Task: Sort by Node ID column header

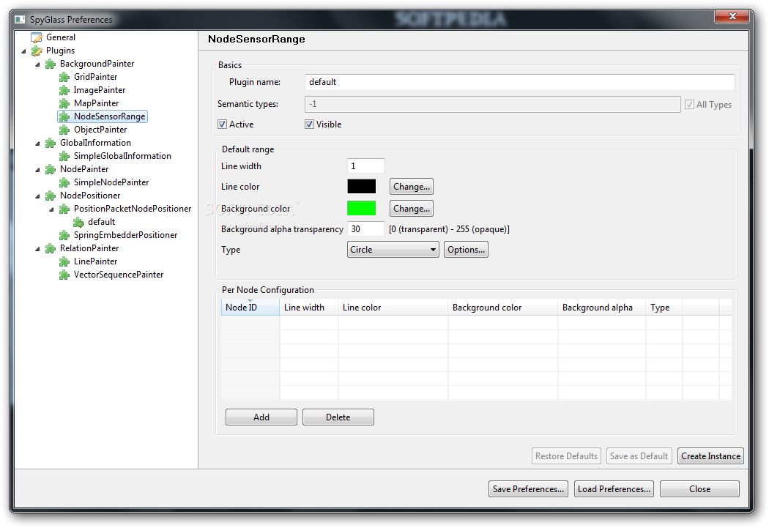Action: [x=250, y=308]
